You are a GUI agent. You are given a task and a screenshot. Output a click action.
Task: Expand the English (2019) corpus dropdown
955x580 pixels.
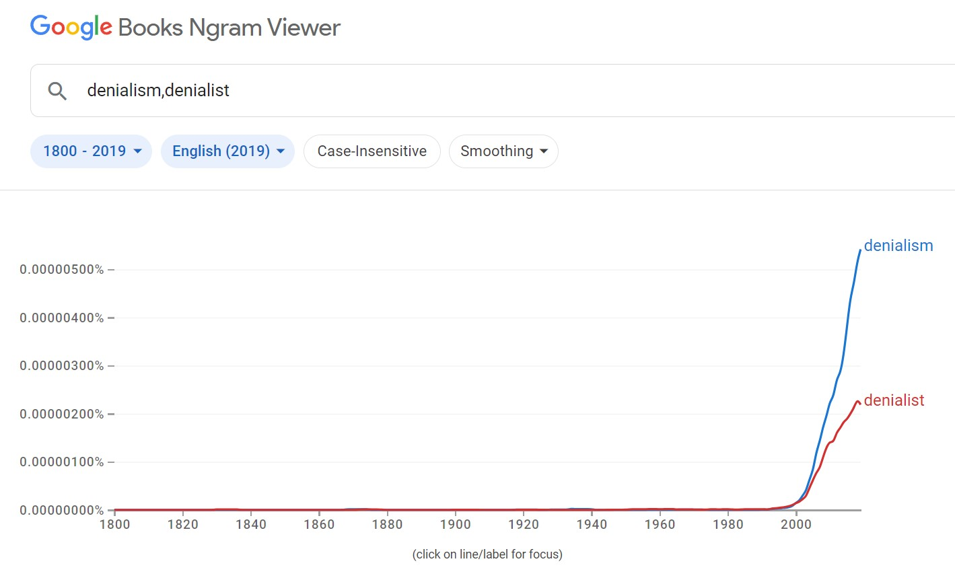[227, 151]
